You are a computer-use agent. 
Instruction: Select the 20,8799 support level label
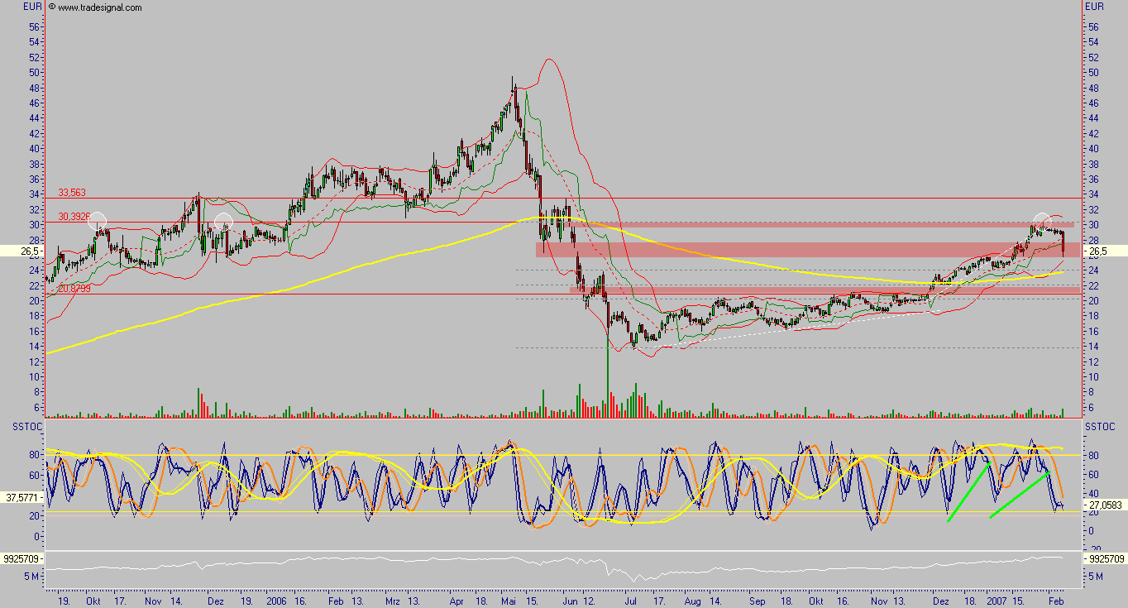74,289
